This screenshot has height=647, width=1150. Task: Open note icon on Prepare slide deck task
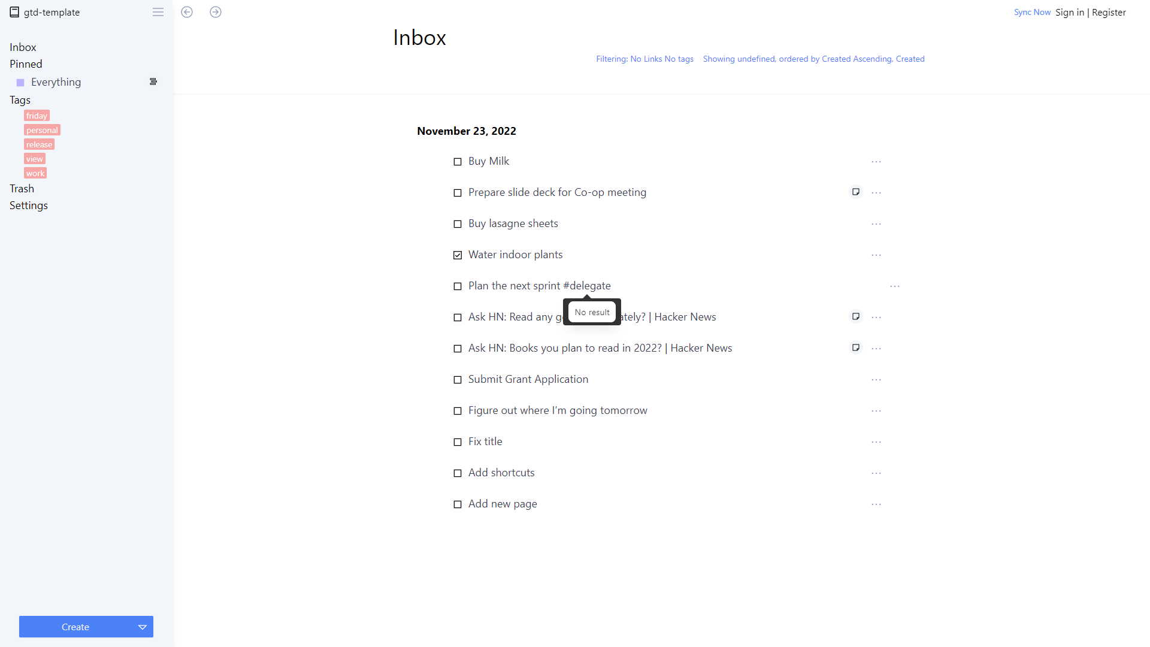(x=856, y=192)
